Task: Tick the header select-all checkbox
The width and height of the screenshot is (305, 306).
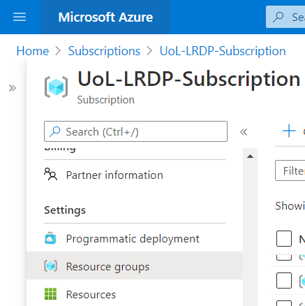Action: (284, 238)
